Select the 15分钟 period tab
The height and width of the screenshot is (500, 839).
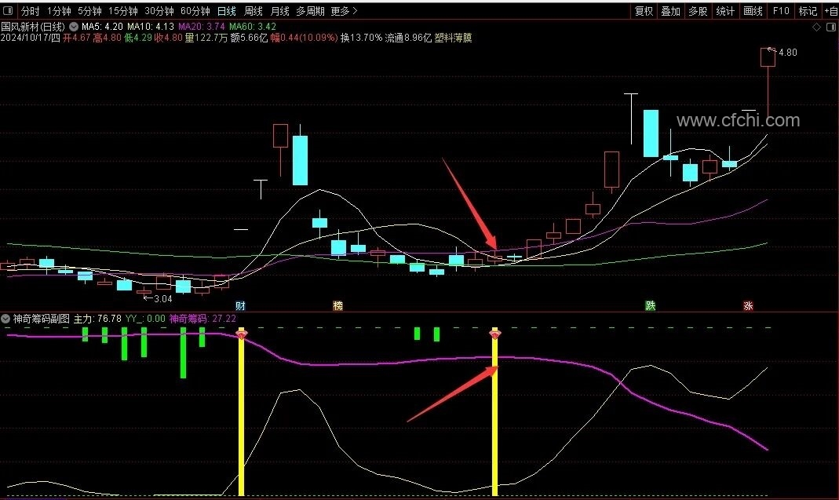coord(122,11)
